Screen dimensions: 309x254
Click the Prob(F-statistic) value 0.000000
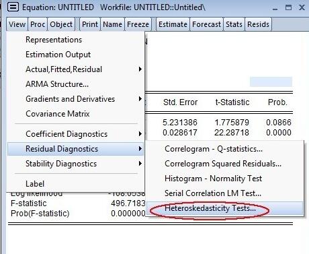[x=128, y=214]
